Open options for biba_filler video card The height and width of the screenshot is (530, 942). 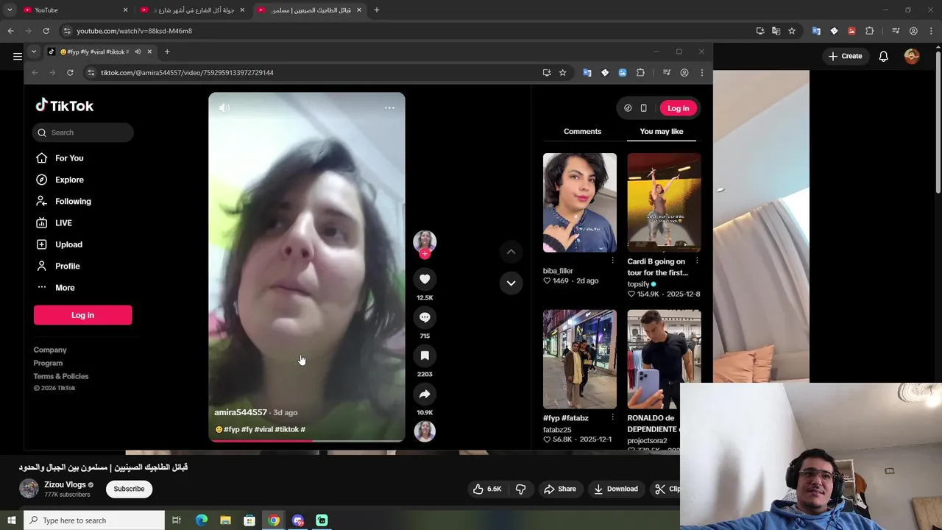pos(612,261)
